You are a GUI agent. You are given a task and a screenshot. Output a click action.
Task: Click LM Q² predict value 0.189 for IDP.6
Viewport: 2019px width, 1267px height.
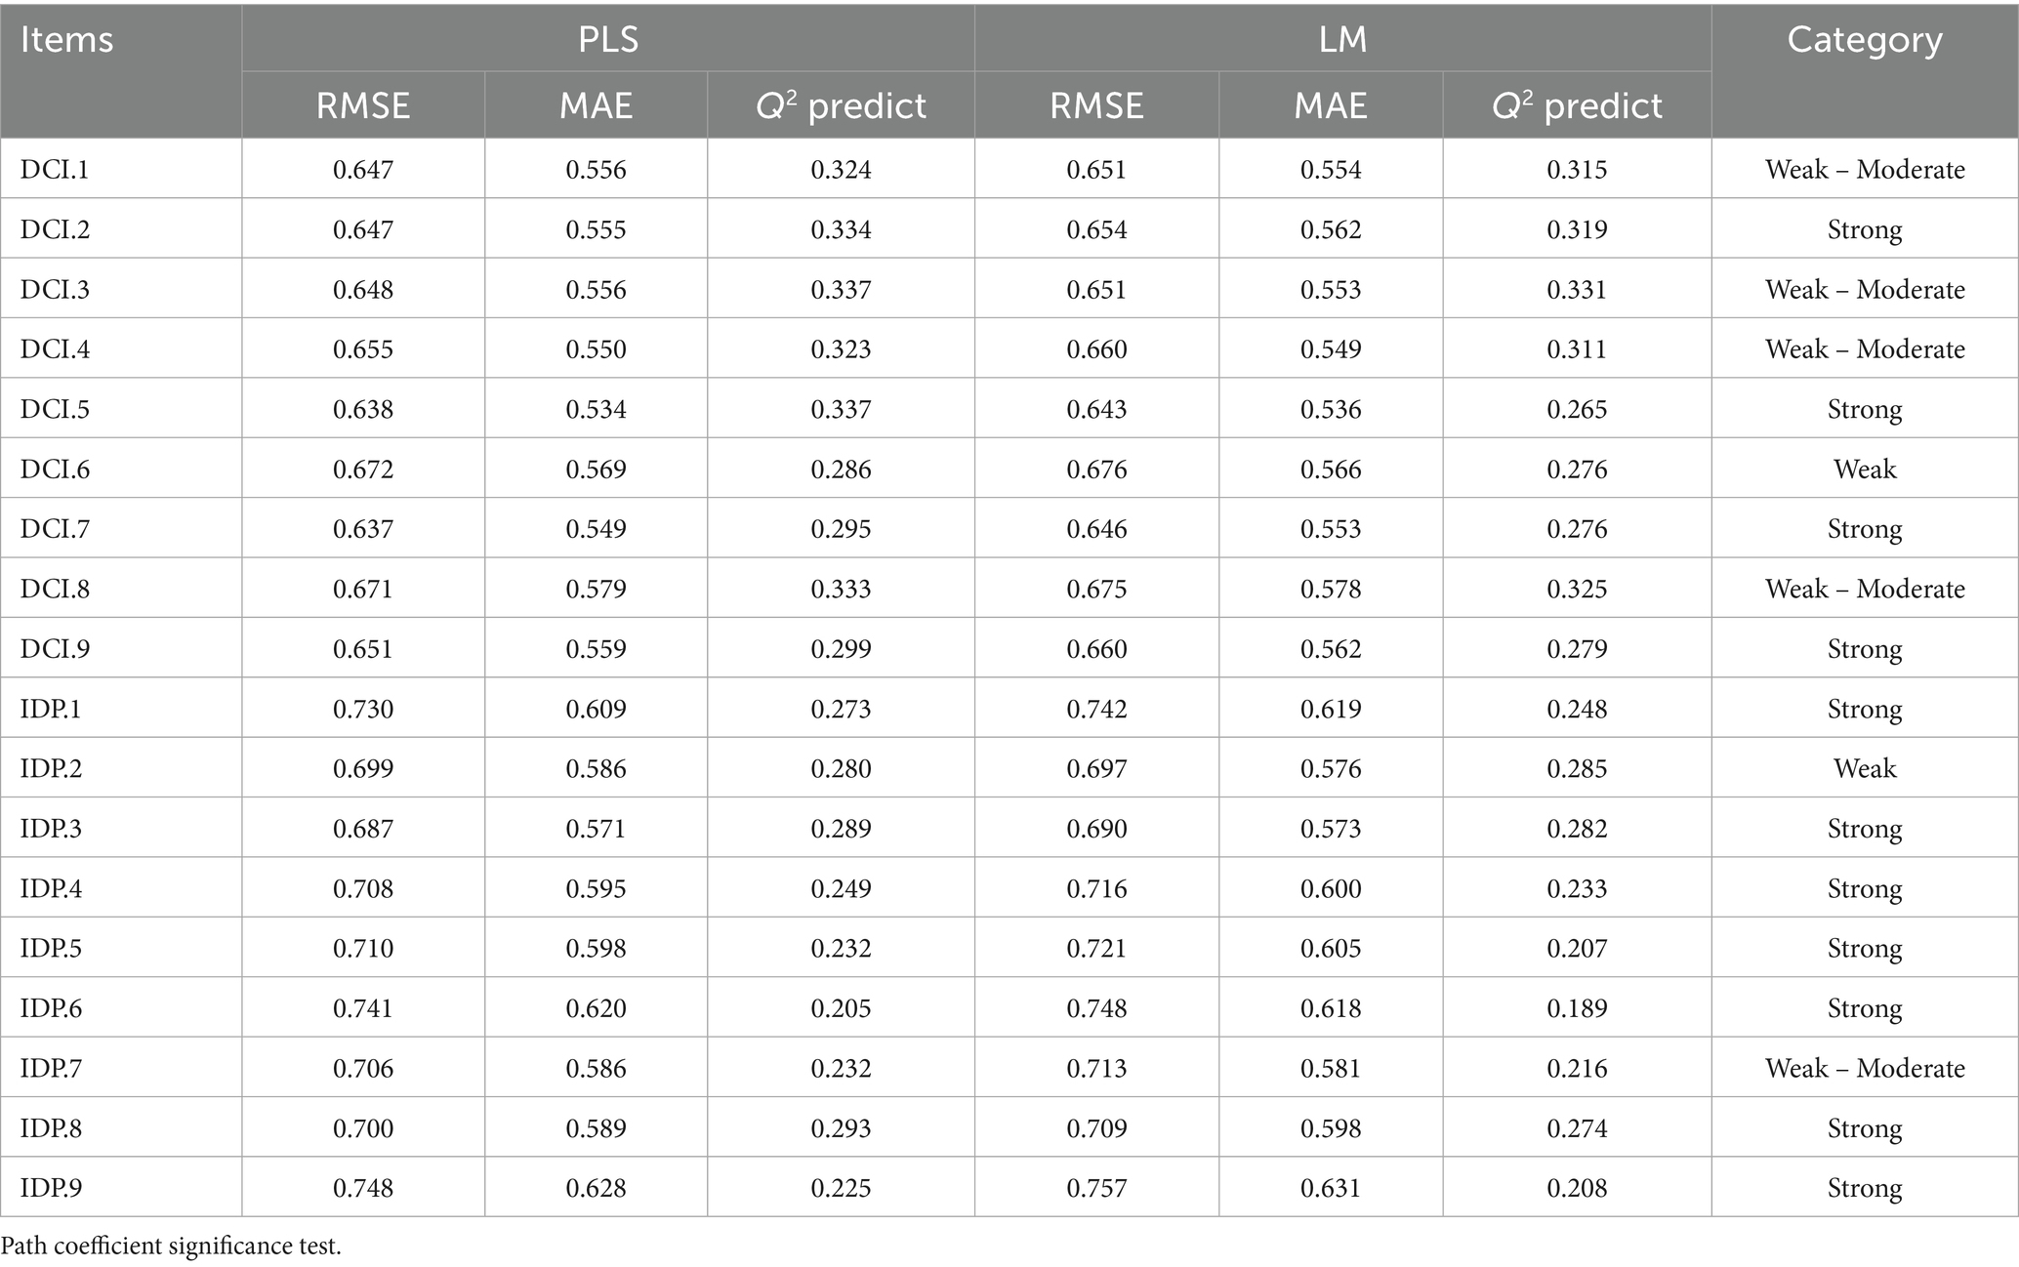(1577, 1008)
